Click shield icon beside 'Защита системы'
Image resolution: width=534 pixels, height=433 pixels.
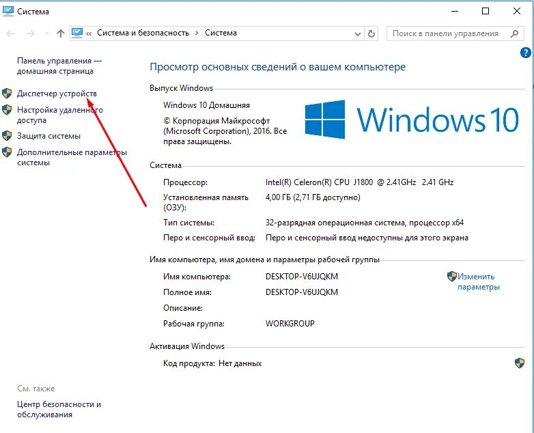coord(7,136)
